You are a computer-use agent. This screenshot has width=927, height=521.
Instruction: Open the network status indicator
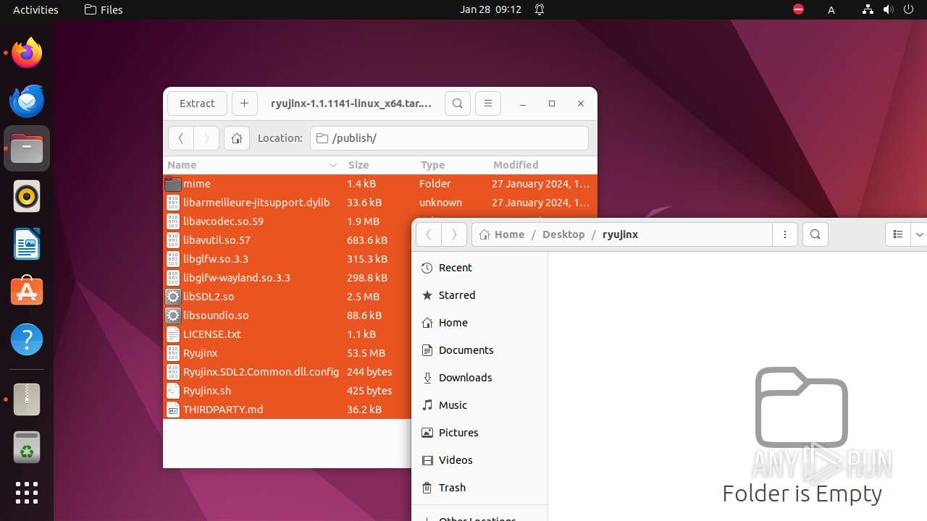[868, 9]
